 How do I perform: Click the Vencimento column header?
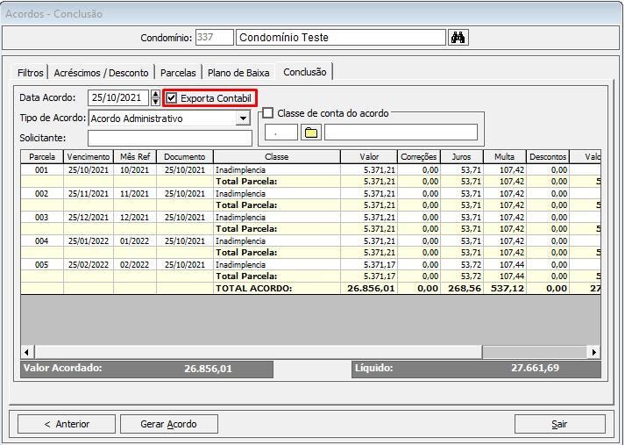(89, 157)
